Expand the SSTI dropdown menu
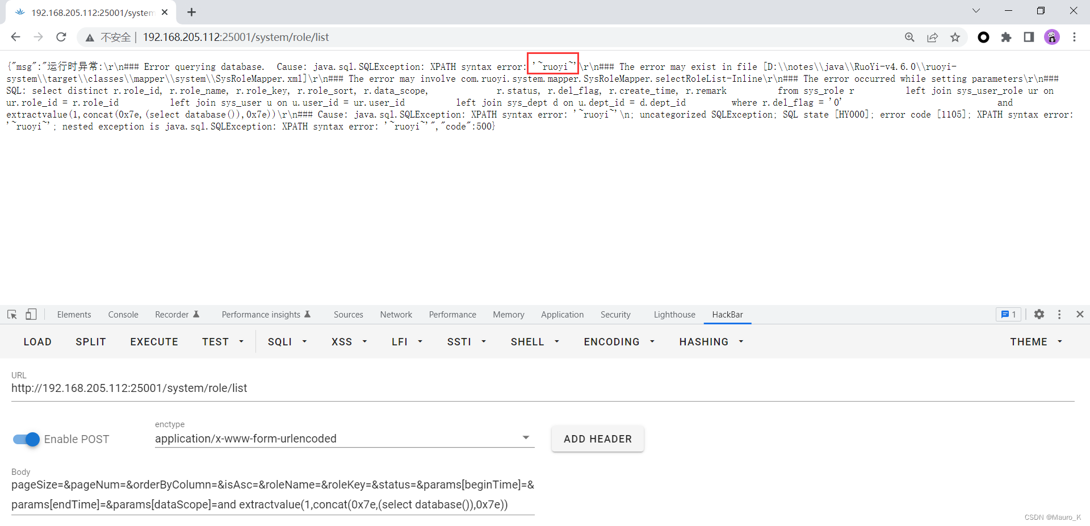1090x526 pixels. tap(467, 341)
